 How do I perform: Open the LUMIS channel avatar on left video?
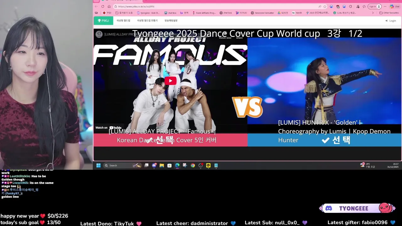(99, 34)
